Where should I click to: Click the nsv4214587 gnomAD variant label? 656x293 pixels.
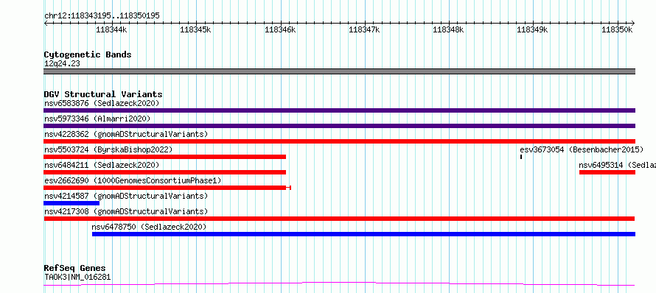pyautogui.click(x=126, y=196)
